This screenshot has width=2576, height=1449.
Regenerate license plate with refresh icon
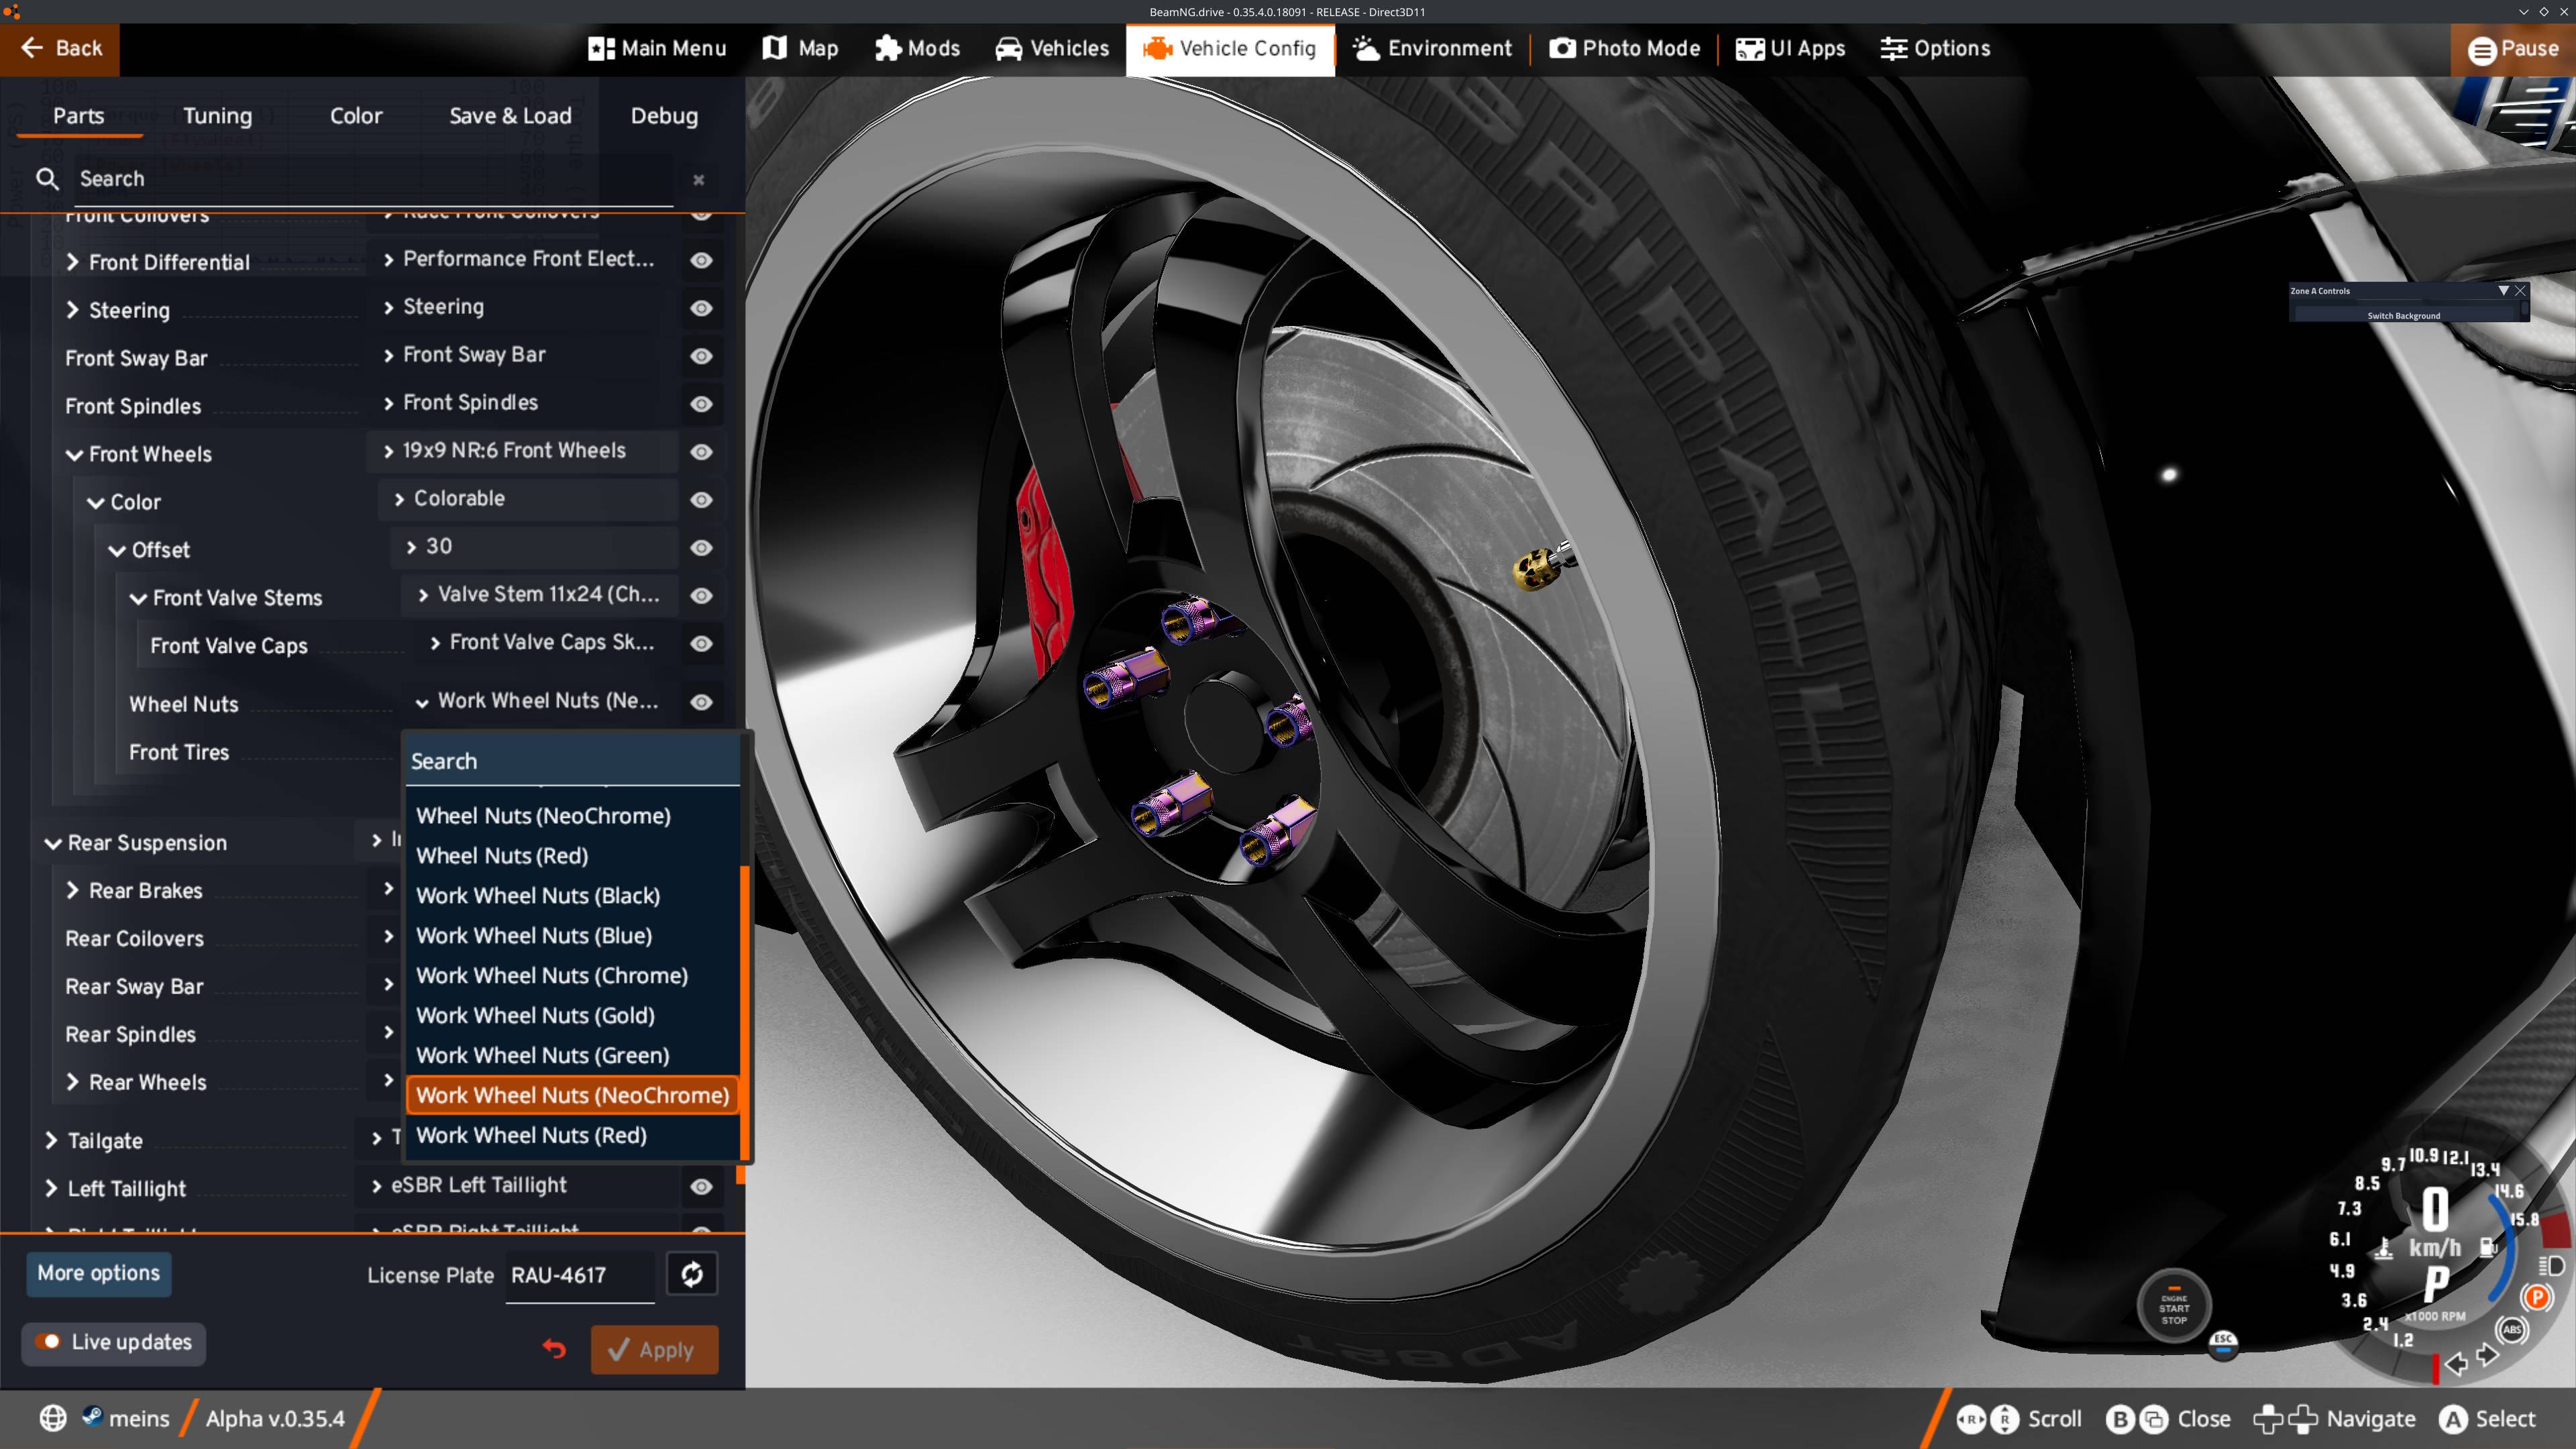[692, 1274]
